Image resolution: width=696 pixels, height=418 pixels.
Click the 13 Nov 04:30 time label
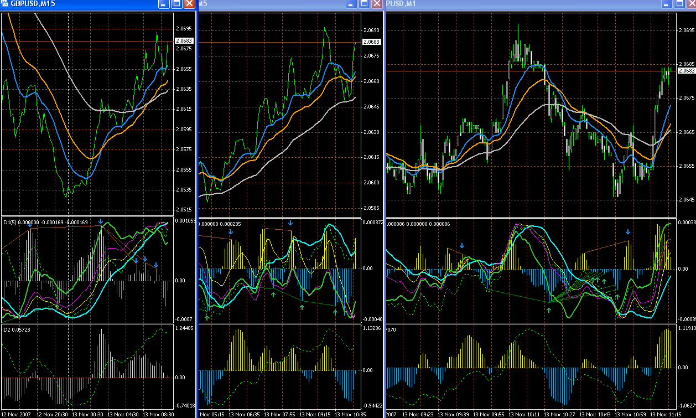[123, 414]
